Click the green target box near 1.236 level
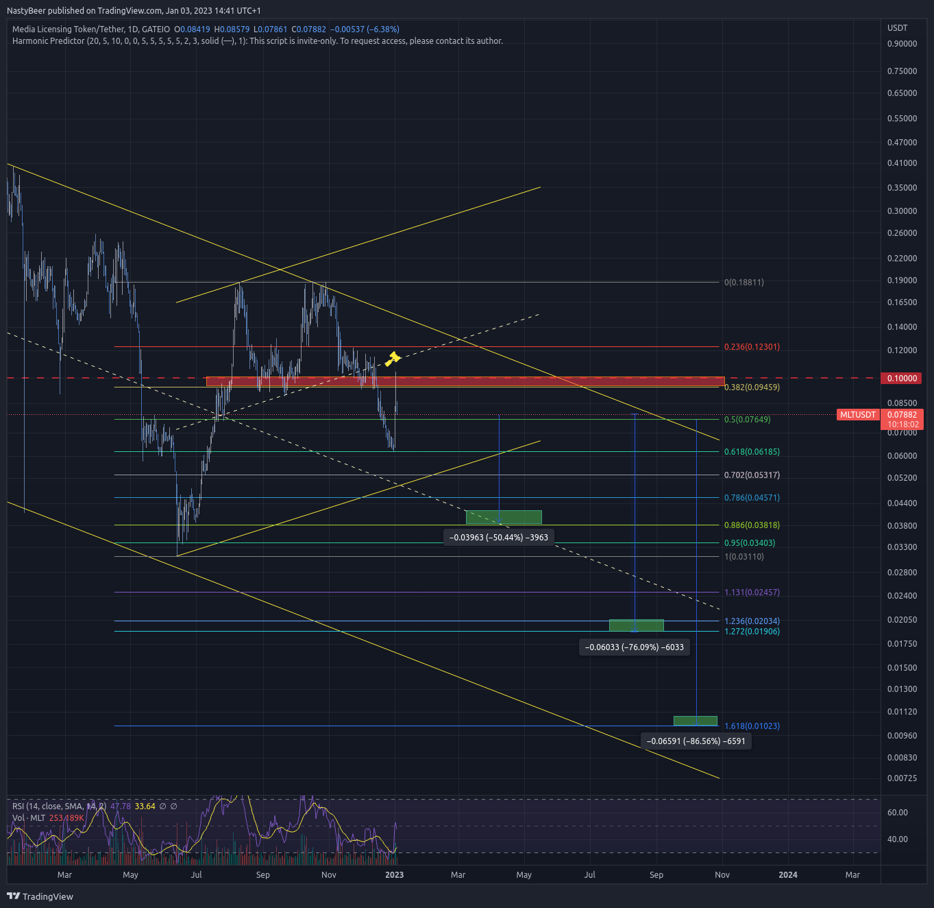Image resolution: width=934 pixels, height=908 pixels. click(637, 625)
